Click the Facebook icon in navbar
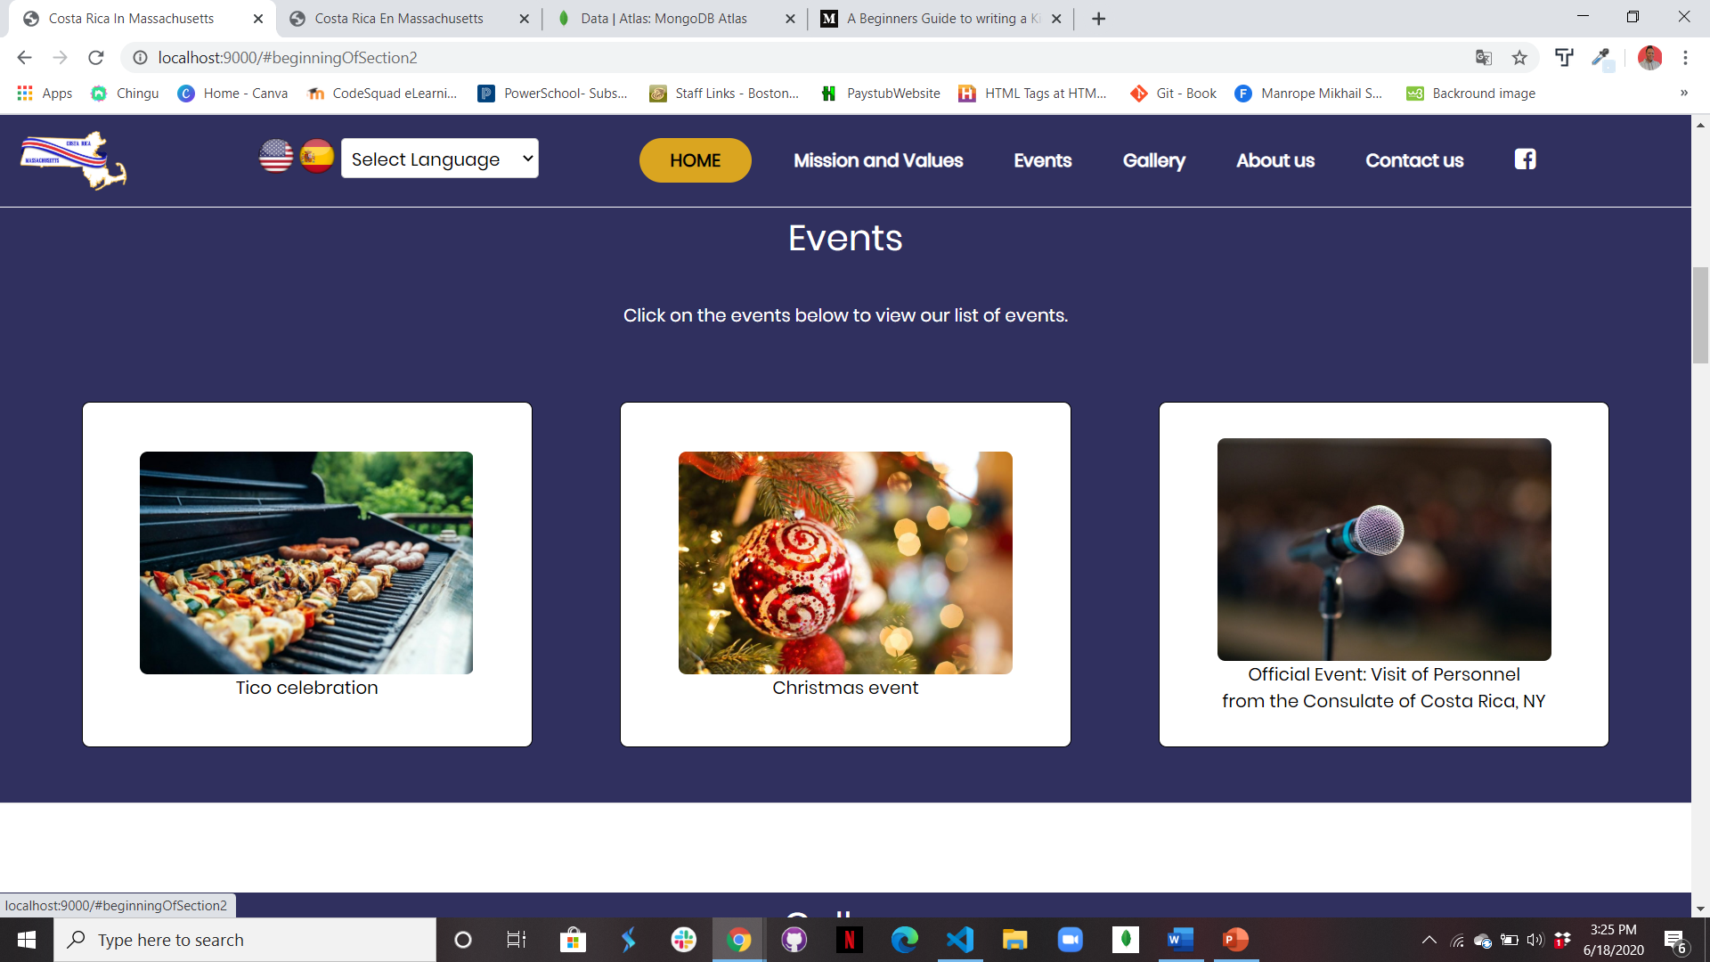 (x=1525, y=159)
